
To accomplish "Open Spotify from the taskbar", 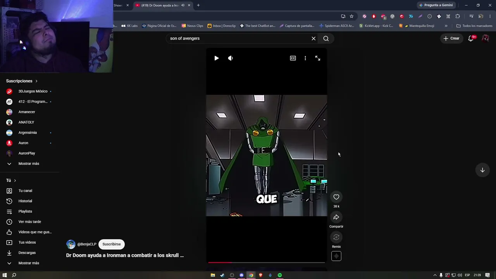I will tap(280, 275).
